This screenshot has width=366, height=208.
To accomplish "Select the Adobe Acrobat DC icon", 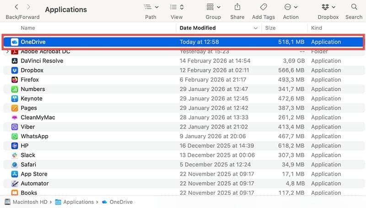I will click(15, 52).
